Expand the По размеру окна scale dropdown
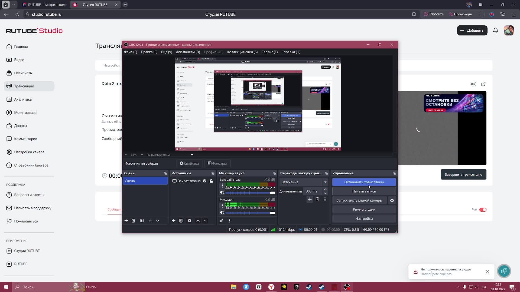Image resolution: width=520 pixels, height=292 pixels. 192,155
